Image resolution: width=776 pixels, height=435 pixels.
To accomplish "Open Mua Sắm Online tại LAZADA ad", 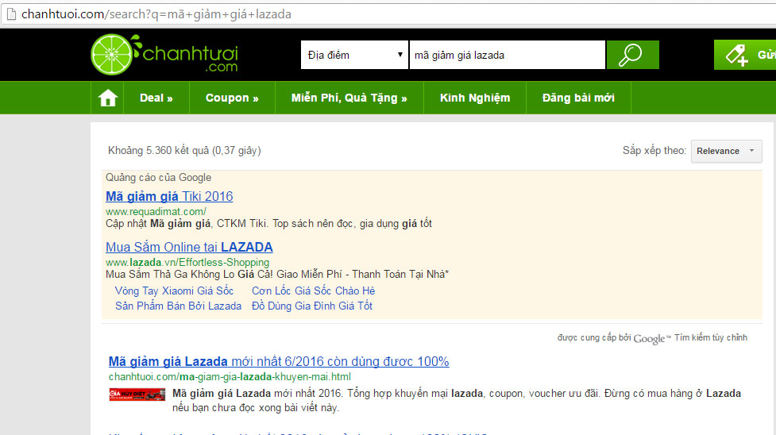I will pos(189,247).
